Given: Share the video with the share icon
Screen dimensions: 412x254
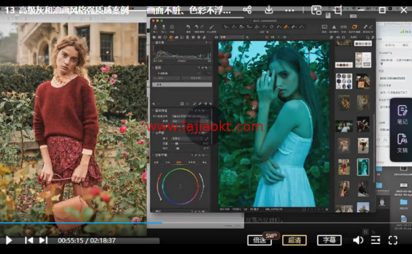Looking at the screenshot, I should click(247, 10).
